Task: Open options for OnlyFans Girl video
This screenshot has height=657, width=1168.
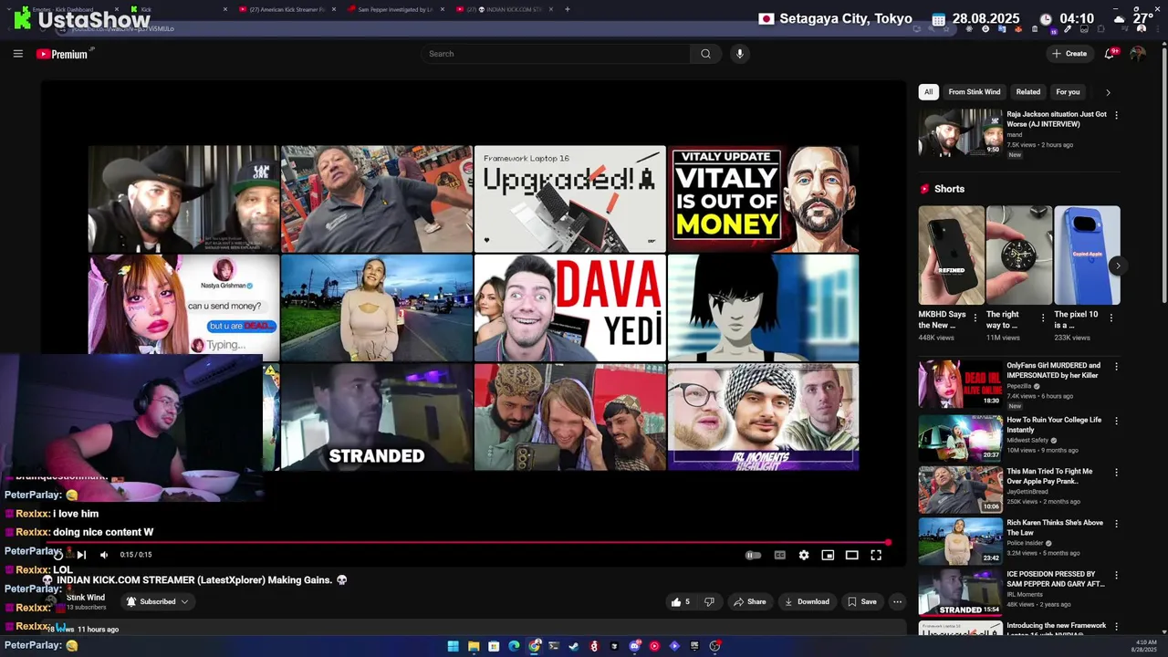Action: pyautogui.click(x=1116, y=366)
